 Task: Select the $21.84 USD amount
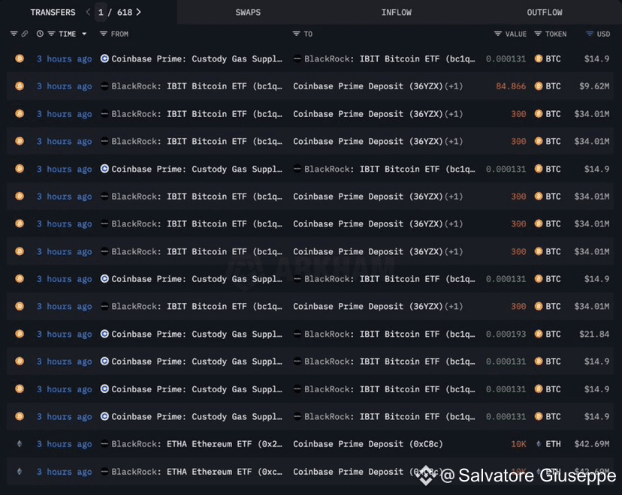(x=594, y=334)
